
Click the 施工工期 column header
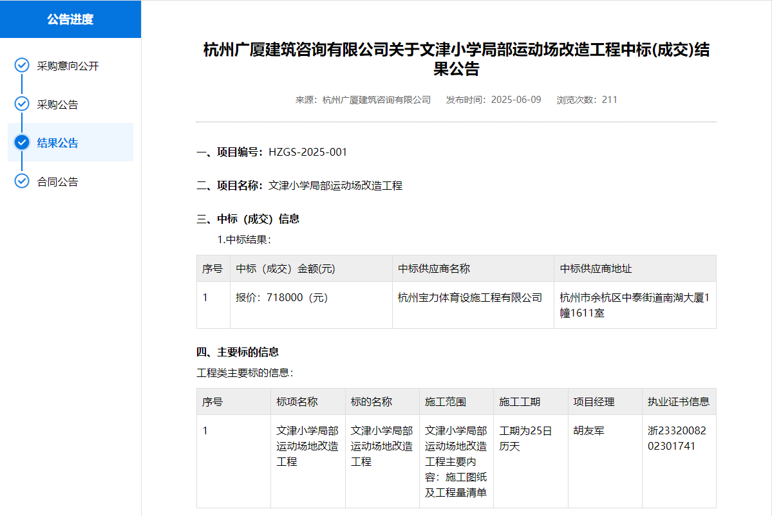520,402
